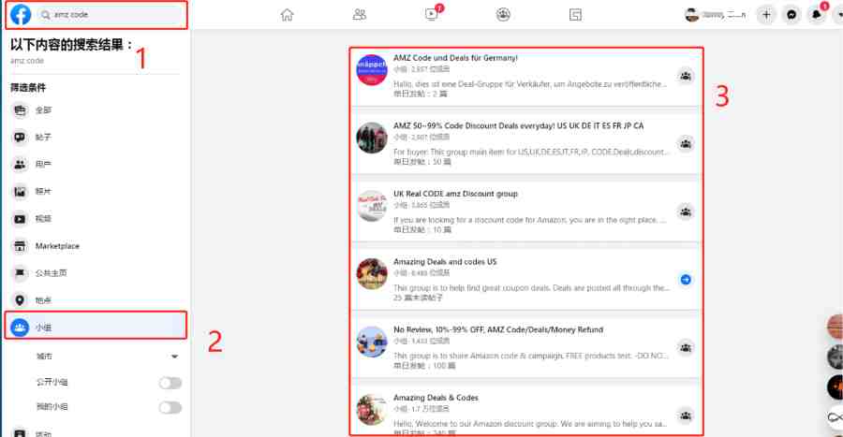Image resolution: width=843 pixels, height=437 pixels.
Task: Click the Facebook logo
Action: tap(21, 14)
